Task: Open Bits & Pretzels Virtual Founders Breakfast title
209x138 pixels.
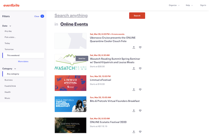Action: (115, 101)
